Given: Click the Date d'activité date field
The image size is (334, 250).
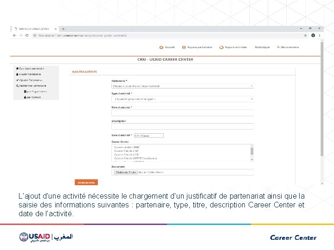Looking at the screenshot, I should (x=149, y=136).
